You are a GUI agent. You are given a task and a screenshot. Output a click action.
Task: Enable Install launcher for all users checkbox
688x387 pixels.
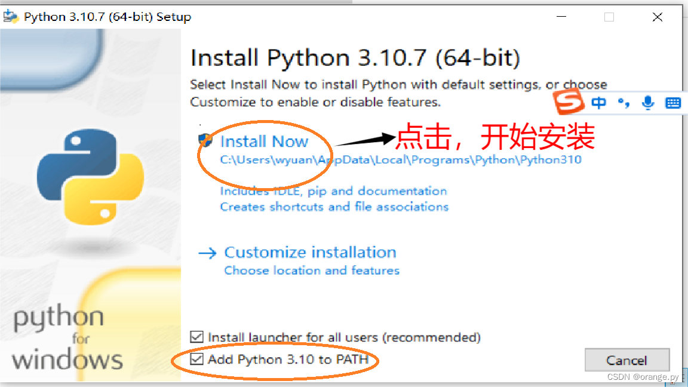[197, 337]
